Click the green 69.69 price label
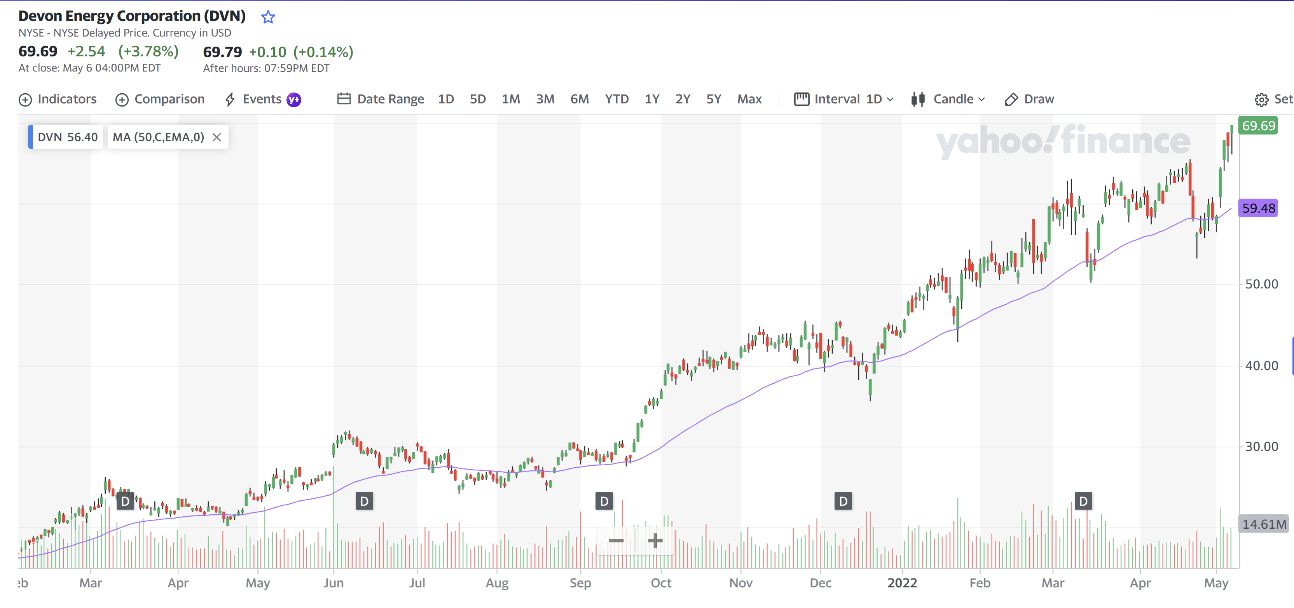Screen dimensions: 1294x608 tap(1258, 126)
